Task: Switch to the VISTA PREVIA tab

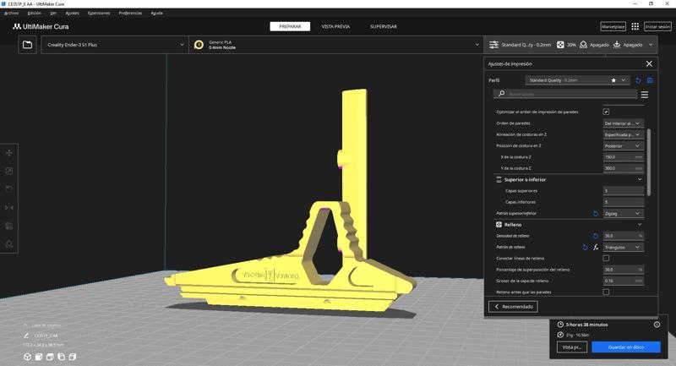Action: (335, 26)
